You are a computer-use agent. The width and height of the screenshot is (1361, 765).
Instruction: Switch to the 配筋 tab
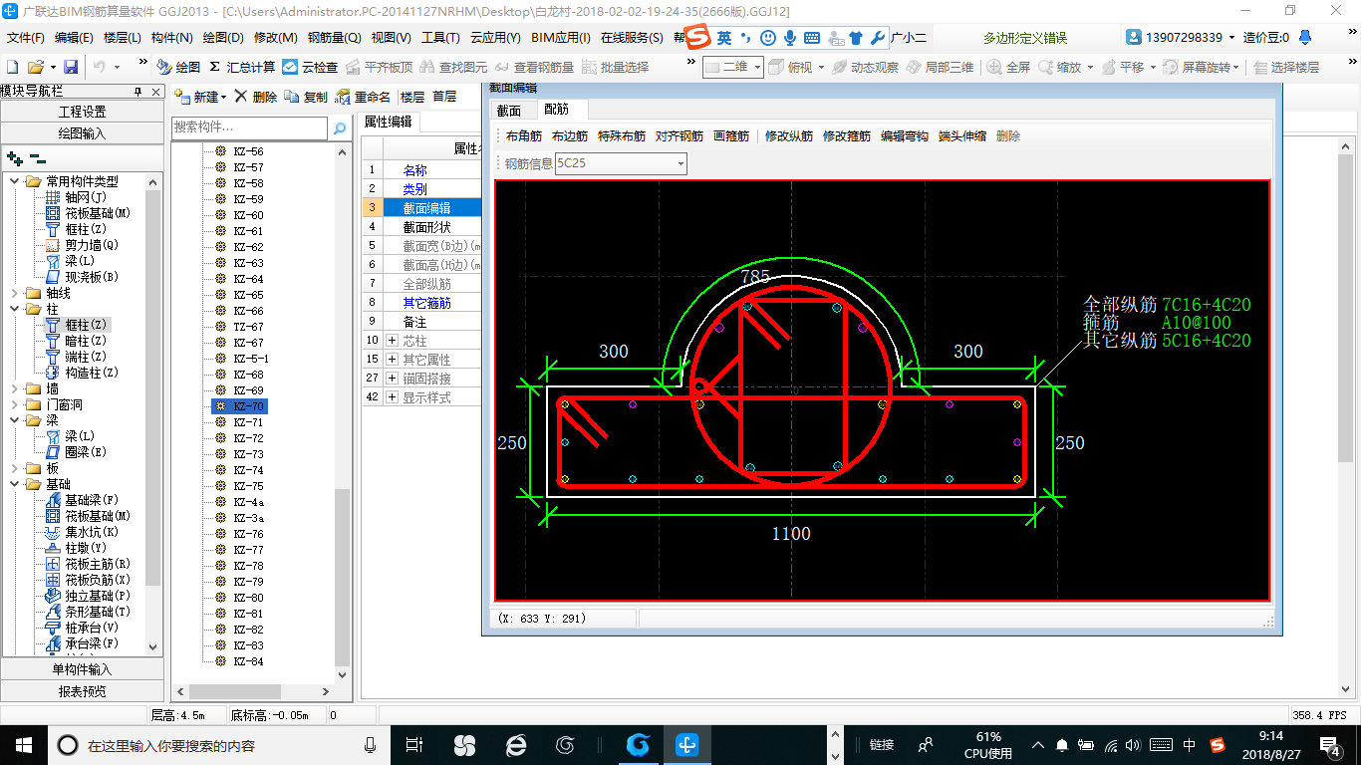(x=557, y=110)
